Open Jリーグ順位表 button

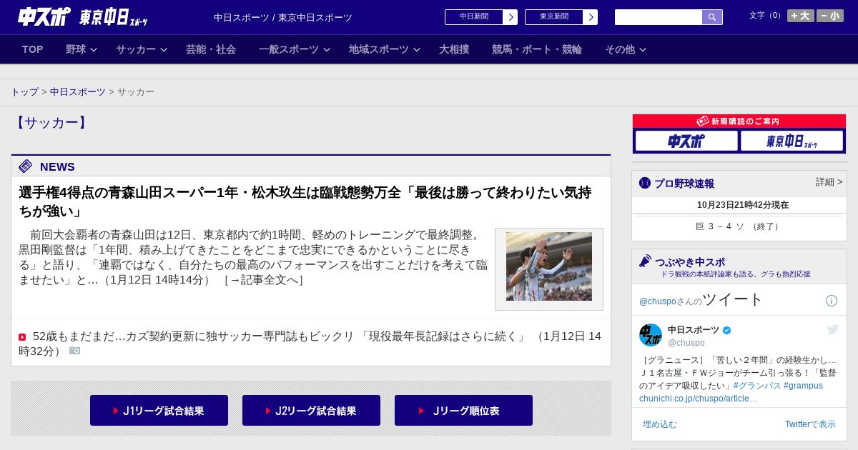tap(463, 411)
